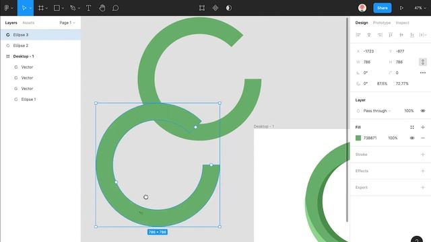Switch to the Prototype tab

[x=382, y=23]
